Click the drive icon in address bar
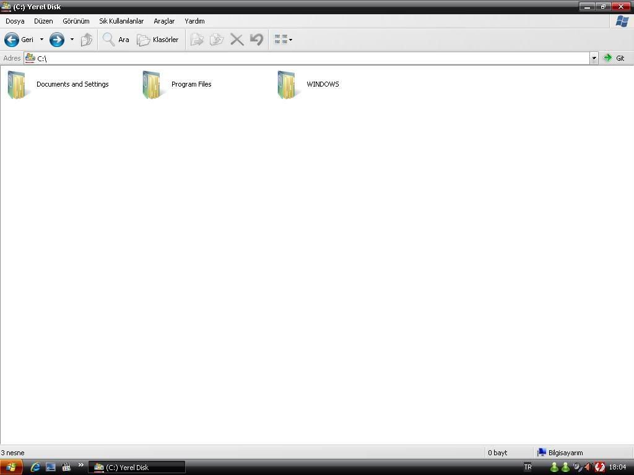Image resolution: width=634 pixels, height=475 pixels. [x=30, y=58]
